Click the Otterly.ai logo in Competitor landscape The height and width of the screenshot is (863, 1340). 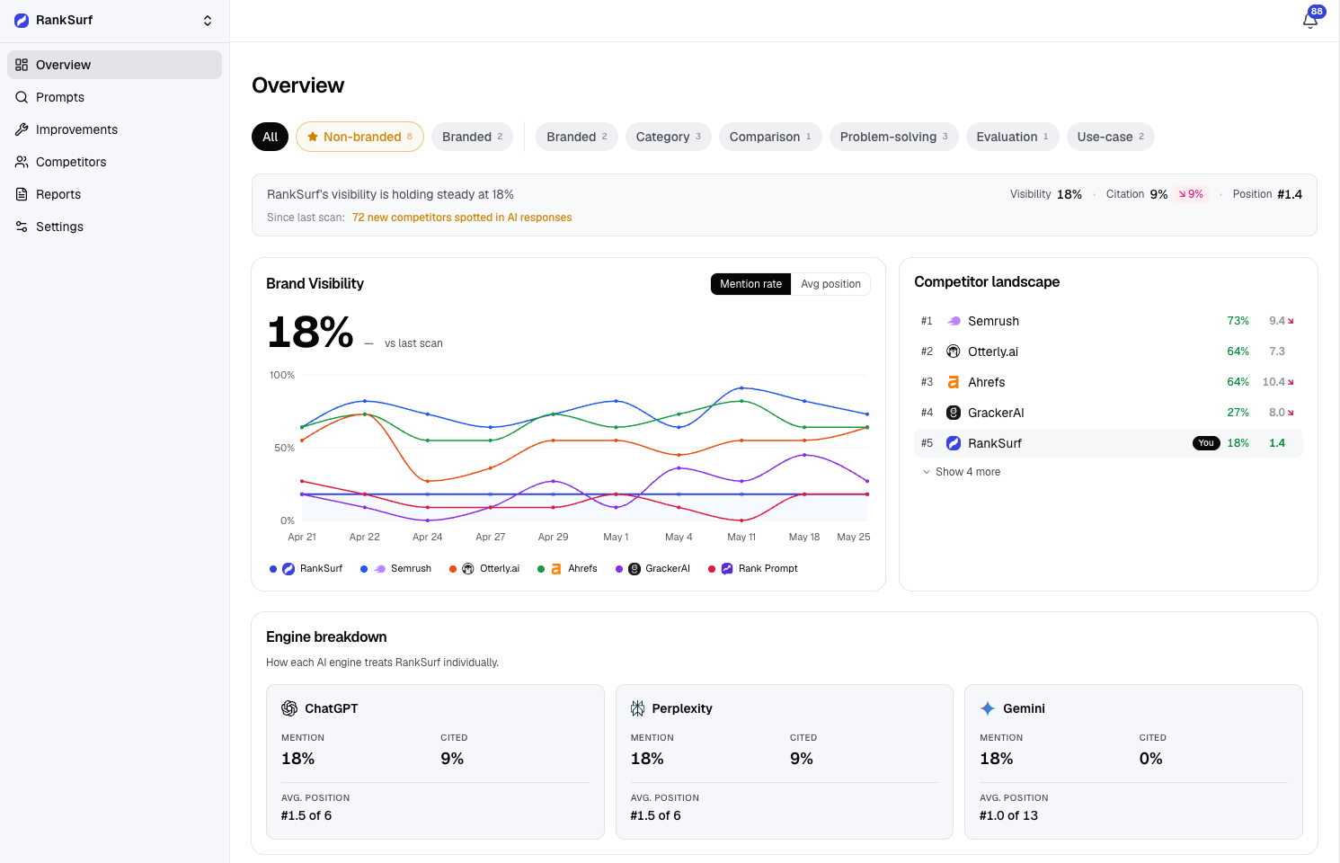pos(954,351)
